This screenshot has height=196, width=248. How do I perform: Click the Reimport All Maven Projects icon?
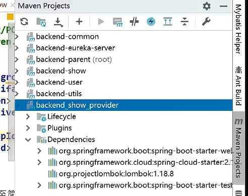pos(24,22)
